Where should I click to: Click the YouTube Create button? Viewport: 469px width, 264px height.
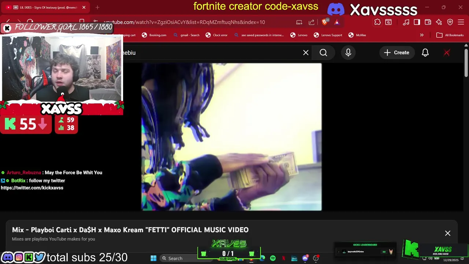[x=396, y=53]
